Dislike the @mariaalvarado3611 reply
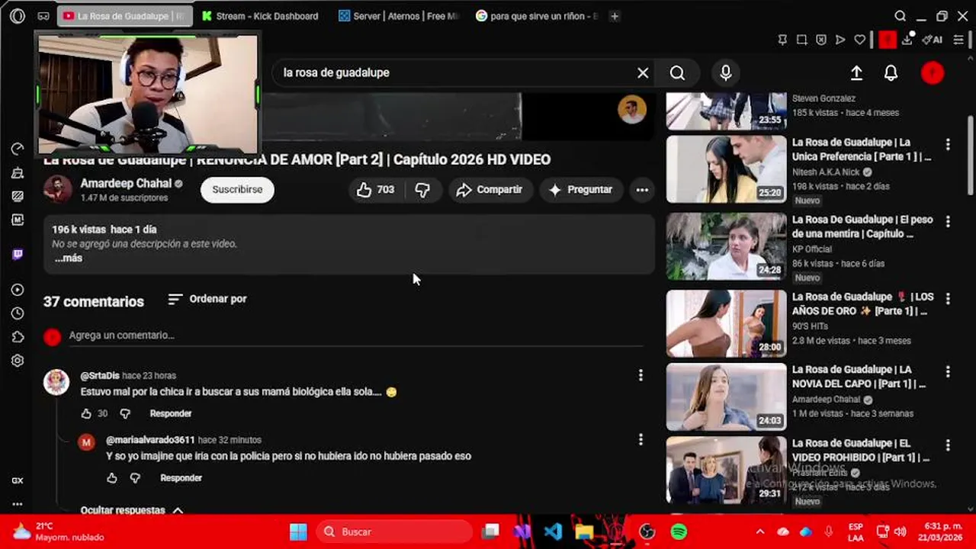 coord(135,478)
